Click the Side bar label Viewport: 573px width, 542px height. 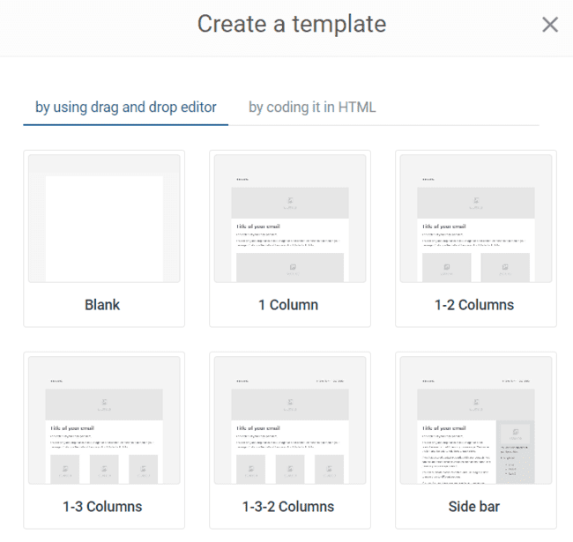pos(474,507)
